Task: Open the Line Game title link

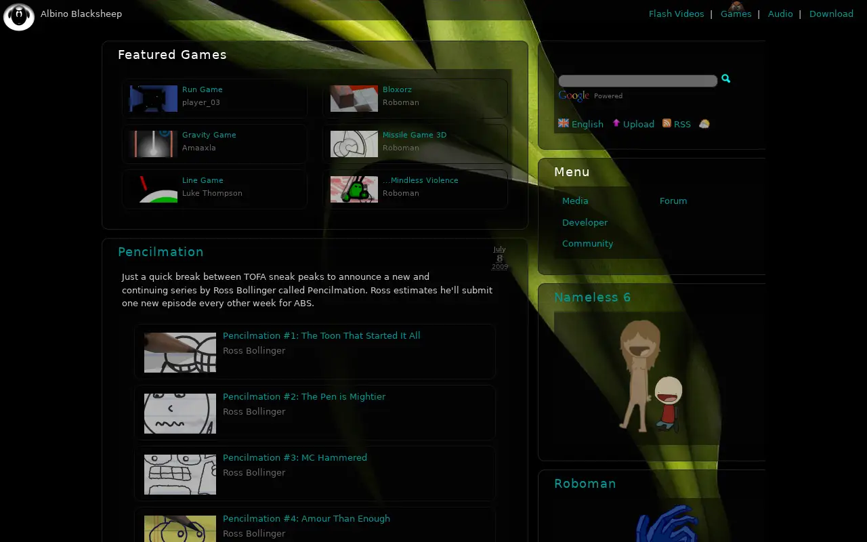Action: tap(203, 180)
